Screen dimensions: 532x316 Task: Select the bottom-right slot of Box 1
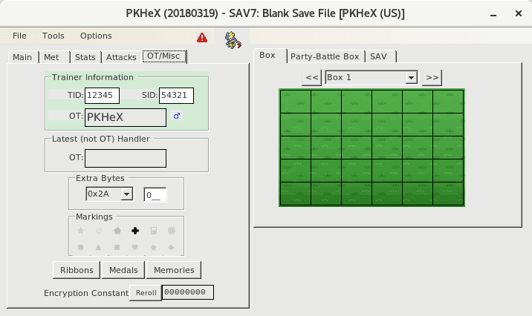tap(448, 194)
